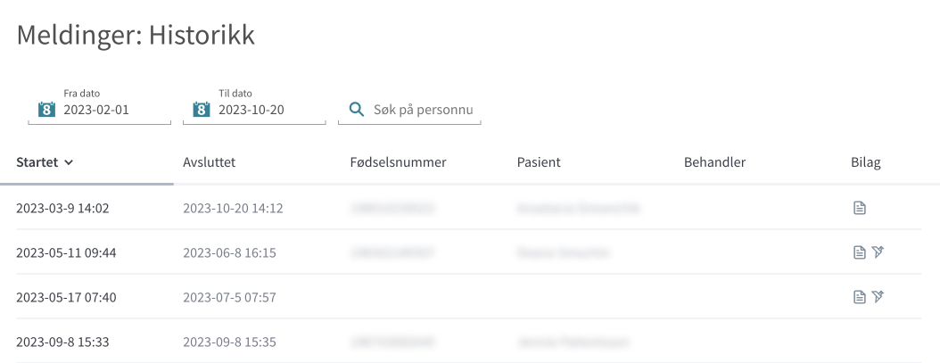Screen dimensions: 940x363
Task: Open document attachment for 2023-05-11 09:44 row
Action: click(x=860, y=252)
